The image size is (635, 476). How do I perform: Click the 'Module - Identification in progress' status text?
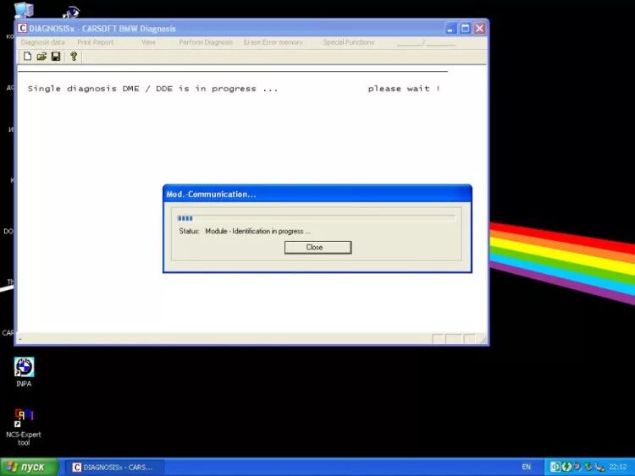[257, 232]
